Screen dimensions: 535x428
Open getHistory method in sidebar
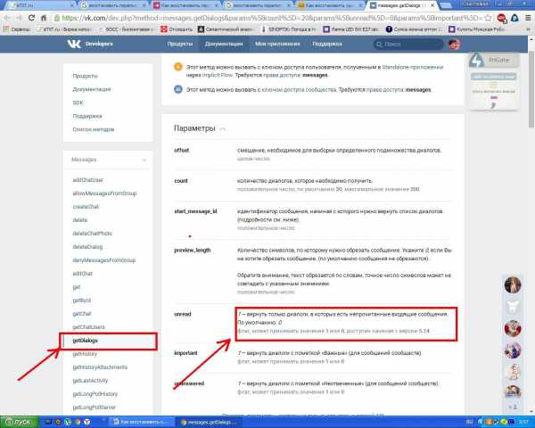85,354
